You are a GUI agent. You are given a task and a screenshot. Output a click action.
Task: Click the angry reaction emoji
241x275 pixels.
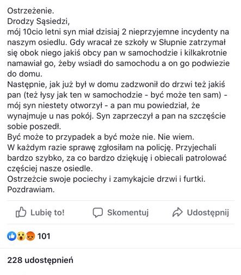[30, 236]
